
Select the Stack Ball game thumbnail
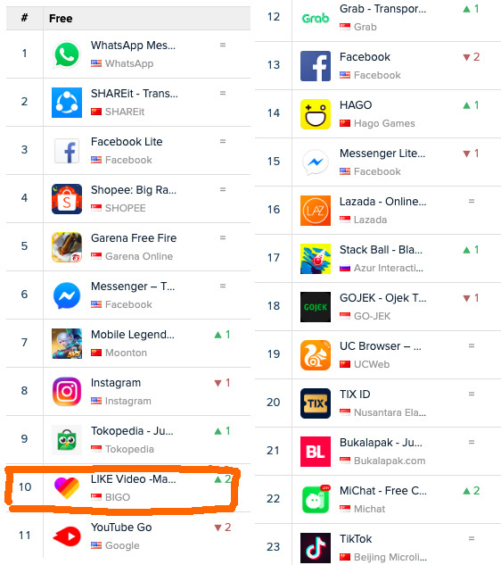coord(316,259)
